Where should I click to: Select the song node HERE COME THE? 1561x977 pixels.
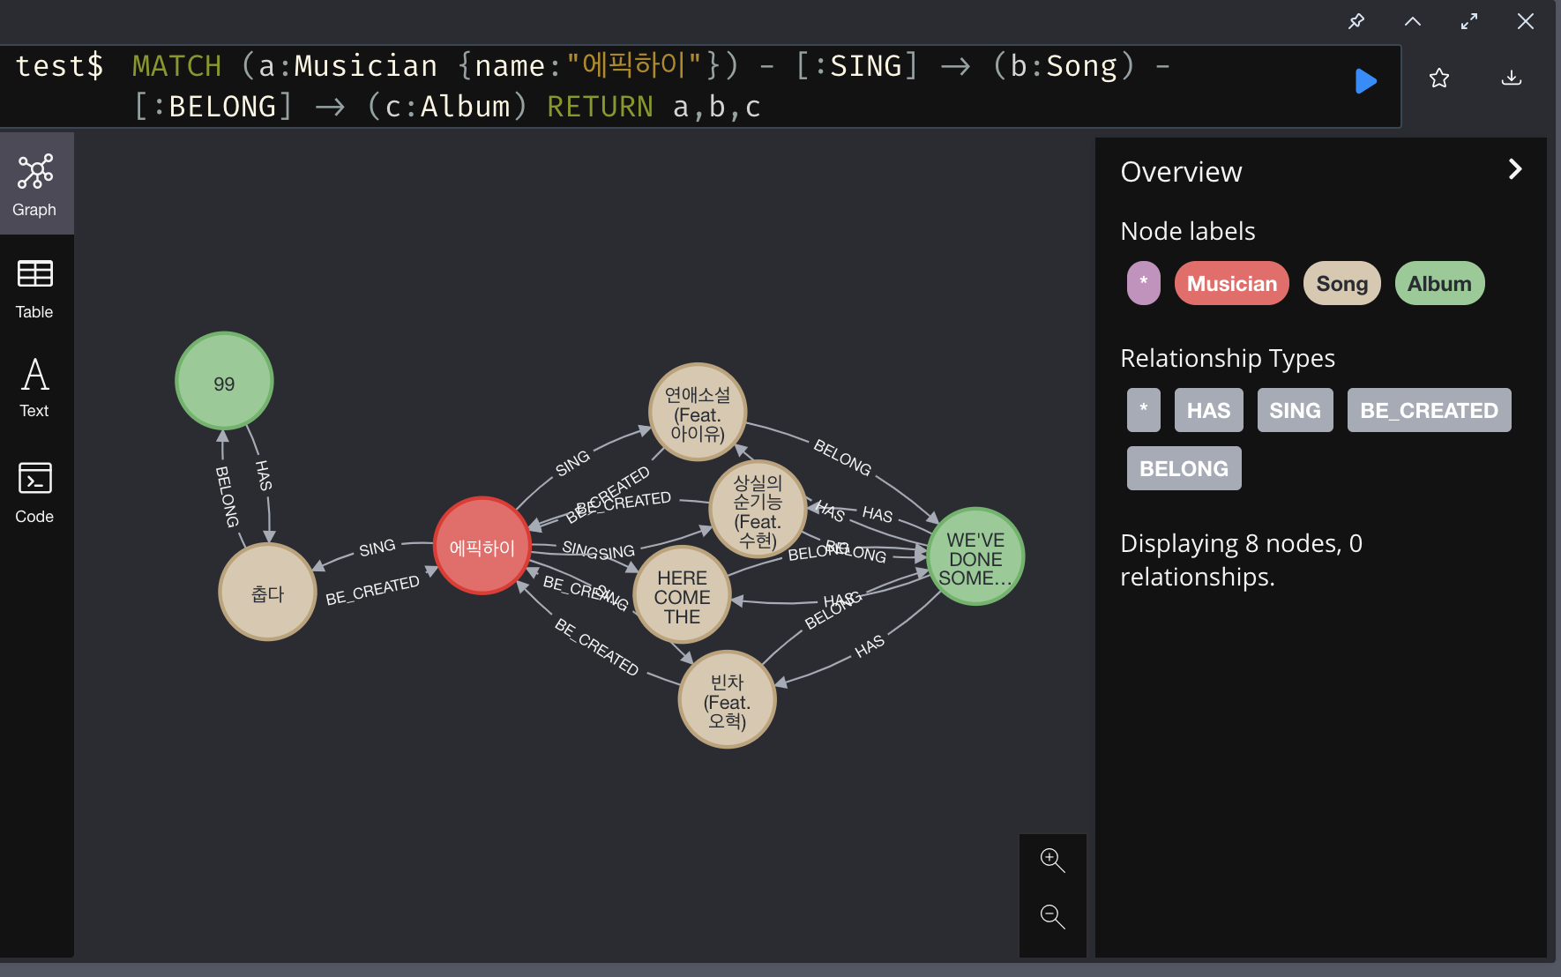tap(682, 595)
